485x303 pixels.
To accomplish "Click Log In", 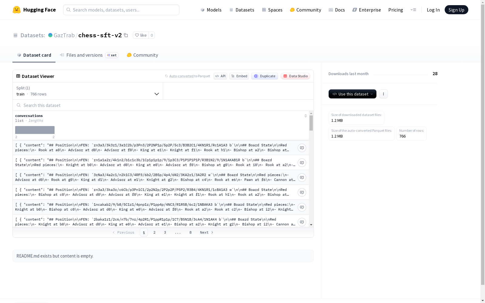I will (x=433, y=10).
